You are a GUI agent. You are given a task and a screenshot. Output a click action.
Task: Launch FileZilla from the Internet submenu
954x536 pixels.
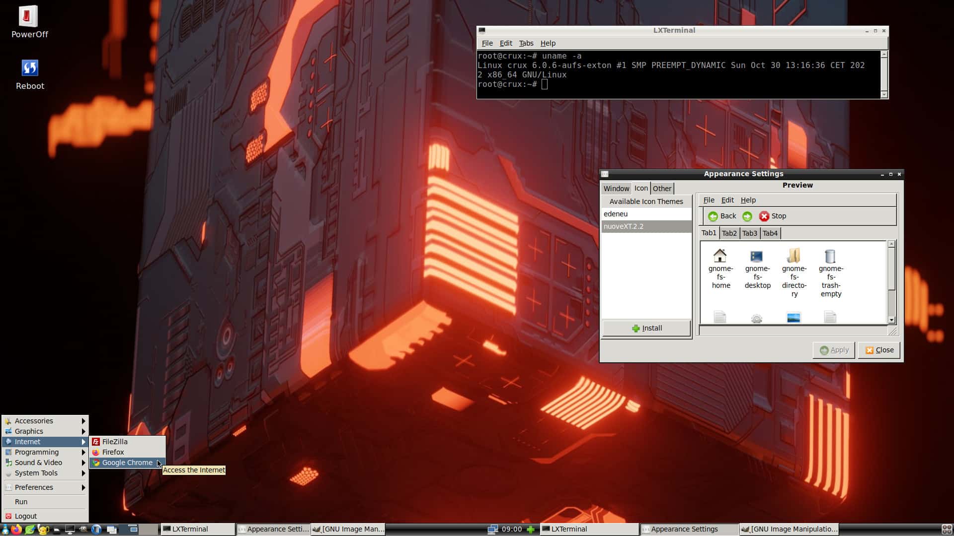point(127,442)
